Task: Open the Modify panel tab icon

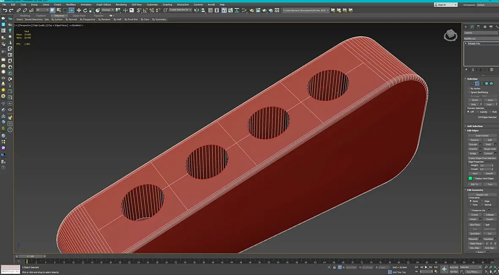Action: (x=472, y=27)
